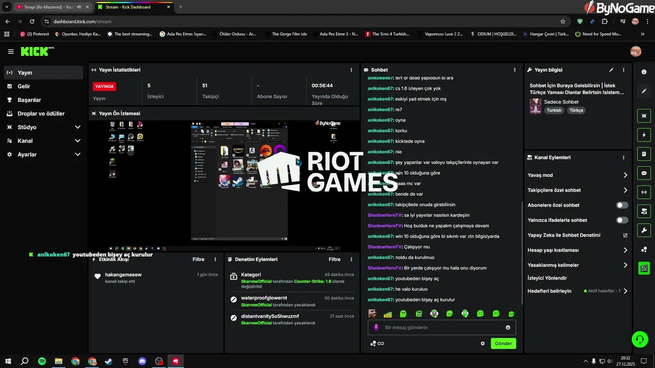
Task: Click İzleyici Yönlendir
Action: coord(547,278)
